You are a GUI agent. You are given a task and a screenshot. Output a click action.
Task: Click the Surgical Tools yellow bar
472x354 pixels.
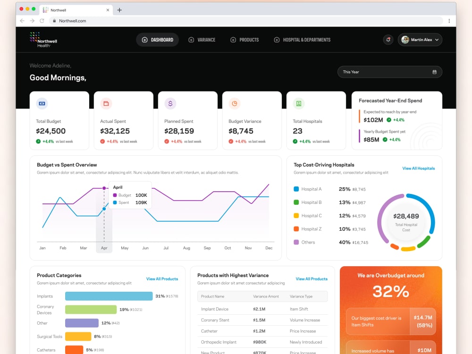click(x=78, y=336)
